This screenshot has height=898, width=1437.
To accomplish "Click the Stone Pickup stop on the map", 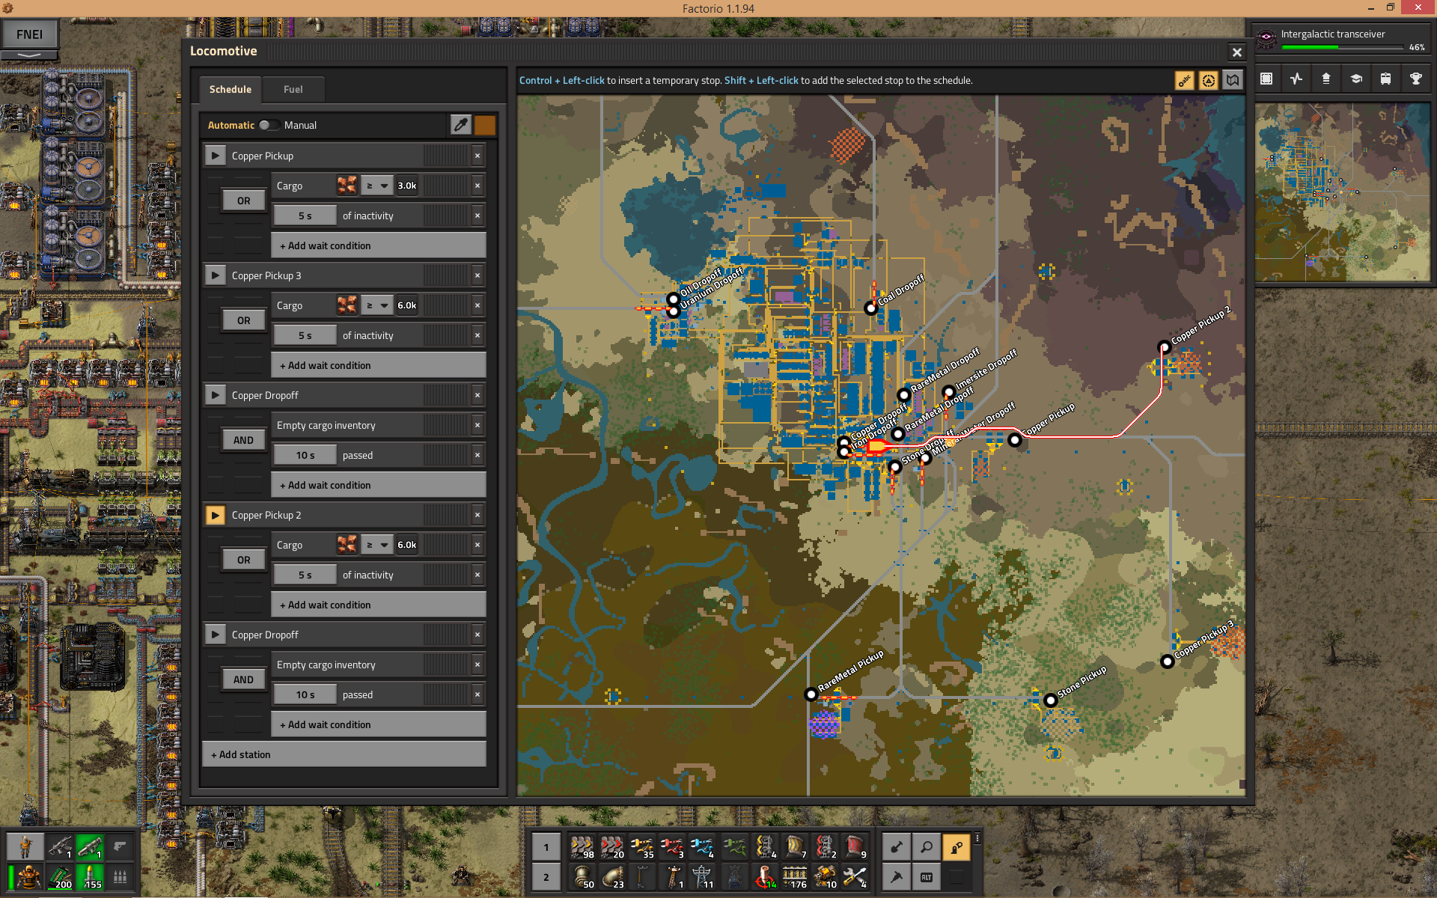I will pos(1051,700).
